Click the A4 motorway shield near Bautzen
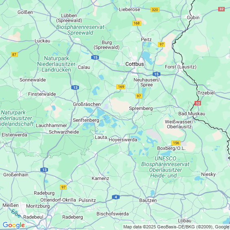This screenshot has width=230, height=230. click(116, 197)
